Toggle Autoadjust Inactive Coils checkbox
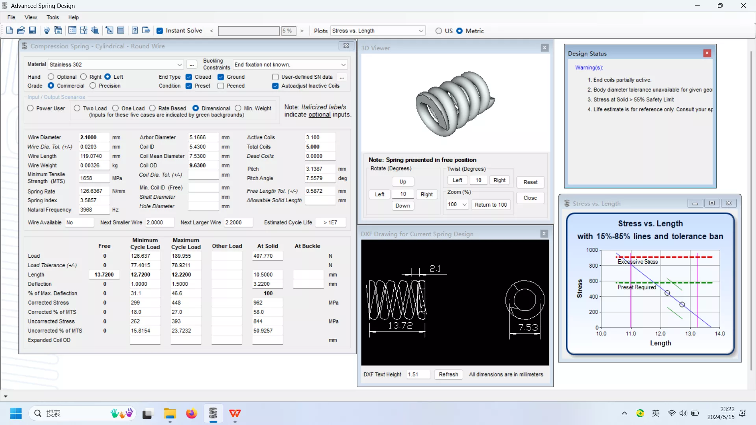This screenshot has height=425, width=756. click(x=276, y=86)
